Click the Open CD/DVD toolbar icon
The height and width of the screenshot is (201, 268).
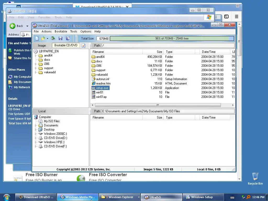click(53, 38)
